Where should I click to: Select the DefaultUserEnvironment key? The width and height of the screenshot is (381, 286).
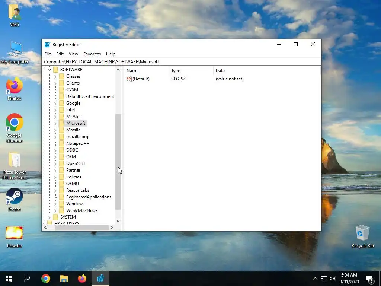pos(90,96)
